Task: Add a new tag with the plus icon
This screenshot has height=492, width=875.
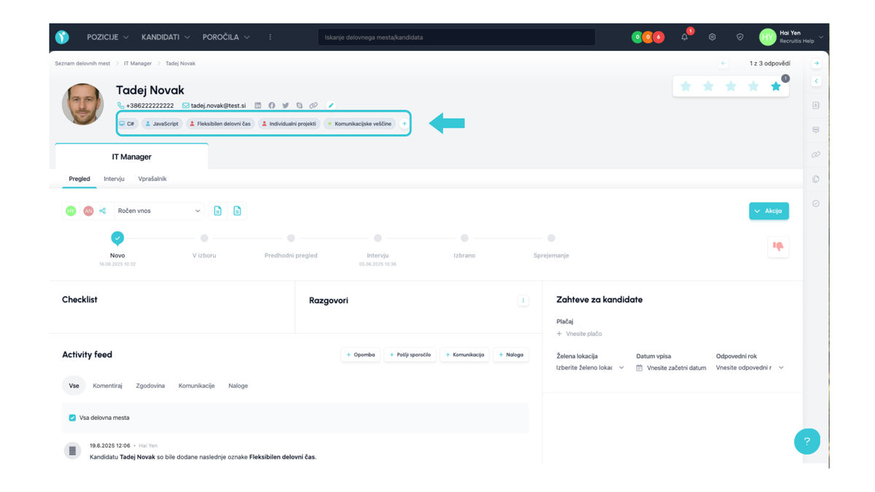Action: click(405, 124)
